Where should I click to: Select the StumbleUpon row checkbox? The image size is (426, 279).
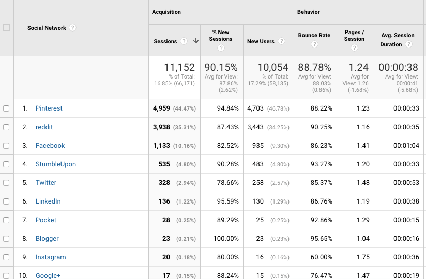click(x=6, y=164)
